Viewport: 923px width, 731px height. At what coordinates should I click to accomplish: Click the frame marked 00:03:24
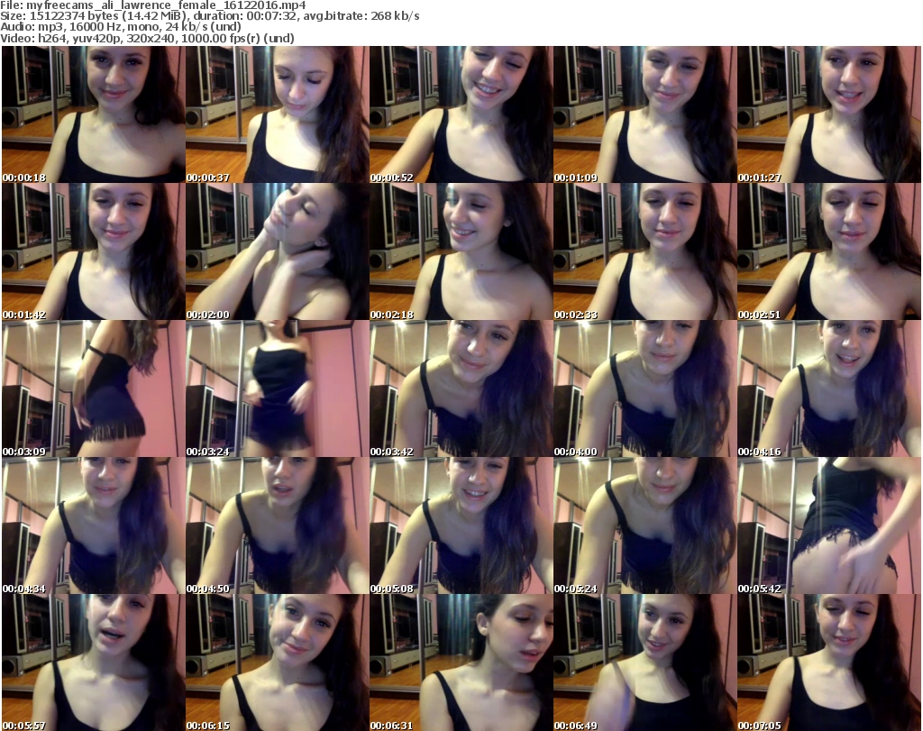(277, 388)
